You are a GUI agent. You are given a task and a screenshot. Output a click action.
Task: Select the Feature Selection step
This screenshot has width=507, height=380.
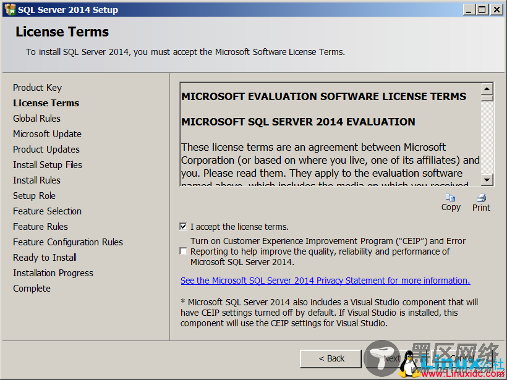47,211
